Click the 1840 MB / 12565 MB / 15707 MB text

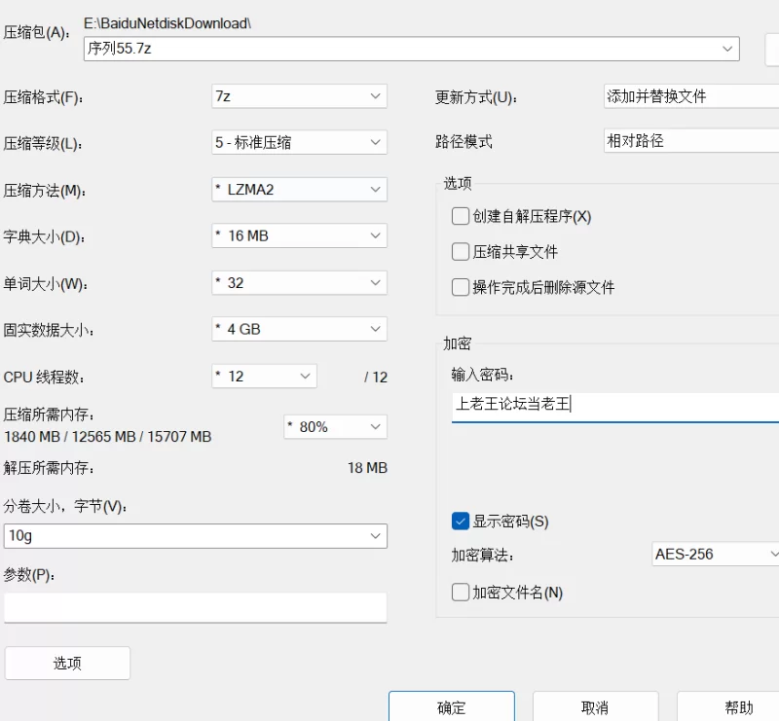(x=108, y=437)
